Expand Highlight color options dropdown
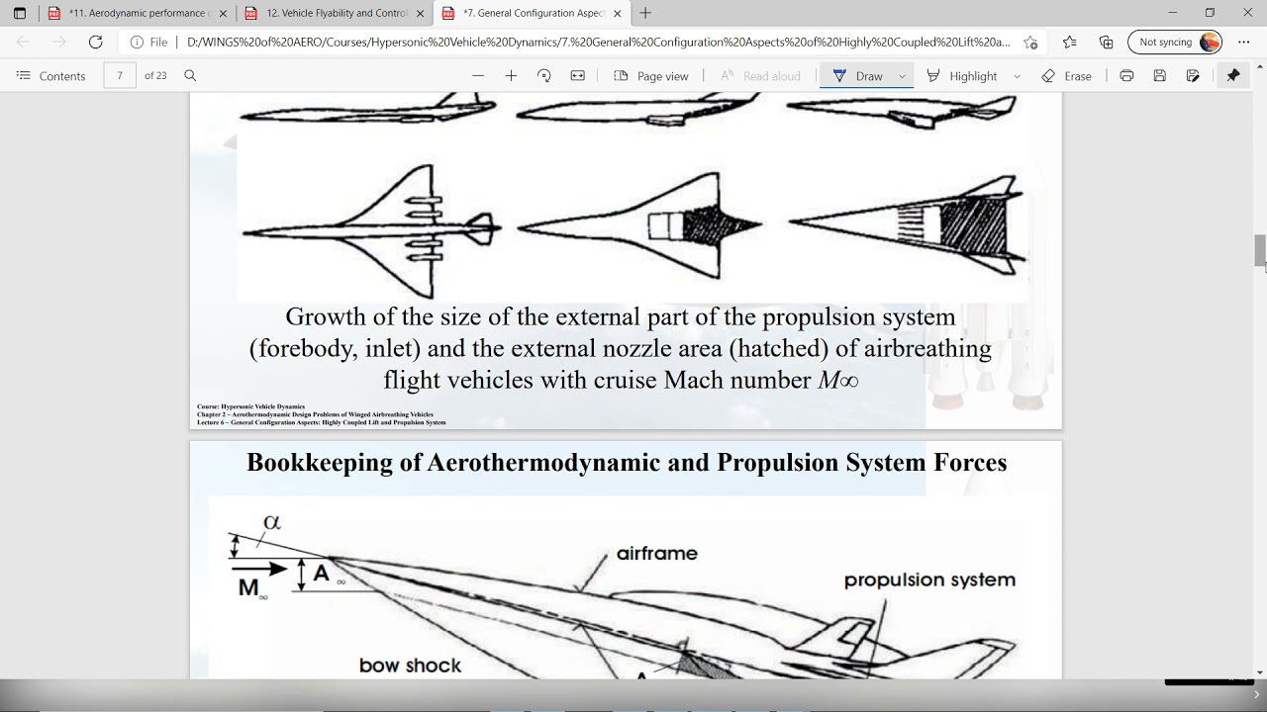 [x=1017, y=76]
